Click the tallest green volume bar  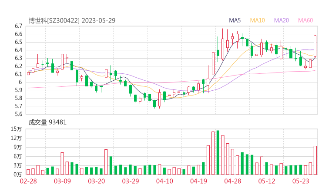(x=218, y=152)
